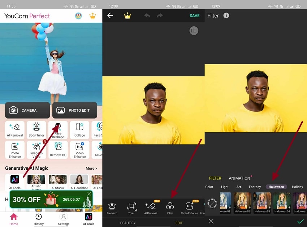This screenshot has width=307, height=227.
Task: Select Premium in the editor toolbar
Action: coord(112,208)
